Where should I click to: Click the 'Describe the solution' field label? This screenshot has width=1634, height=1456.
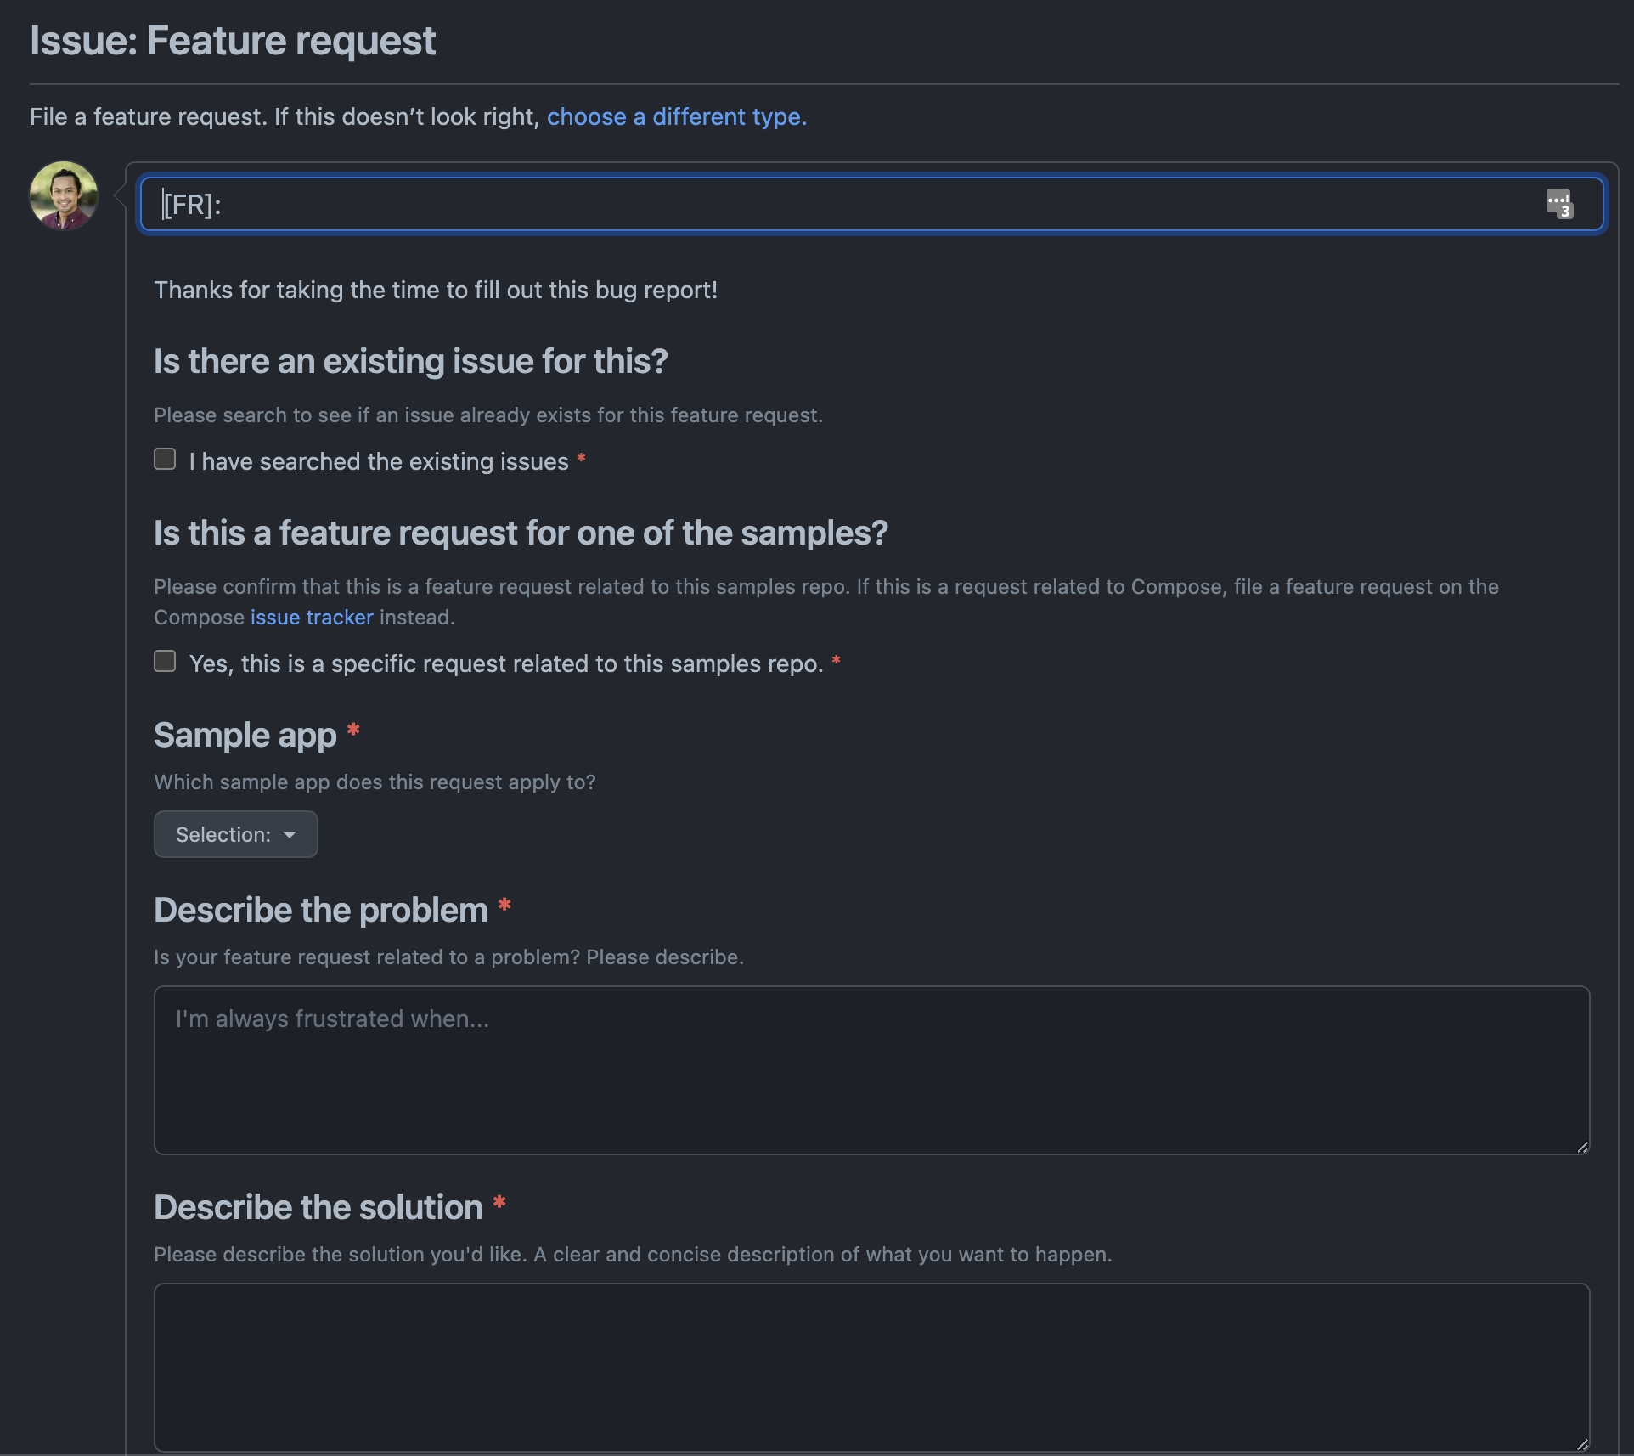[318, 1207]
